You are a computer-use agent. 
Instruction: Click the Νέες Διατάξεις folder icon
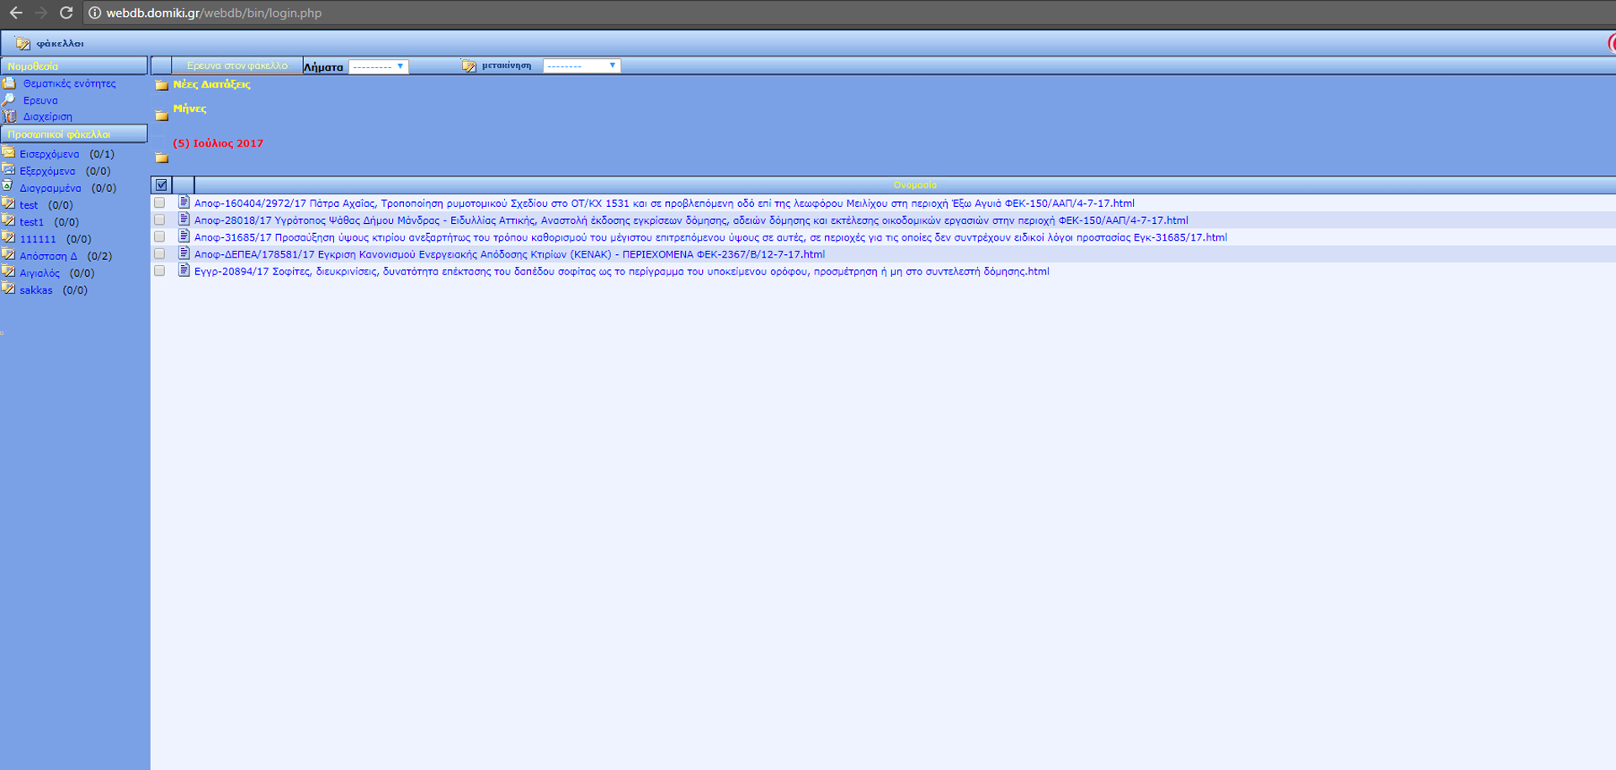162,85
